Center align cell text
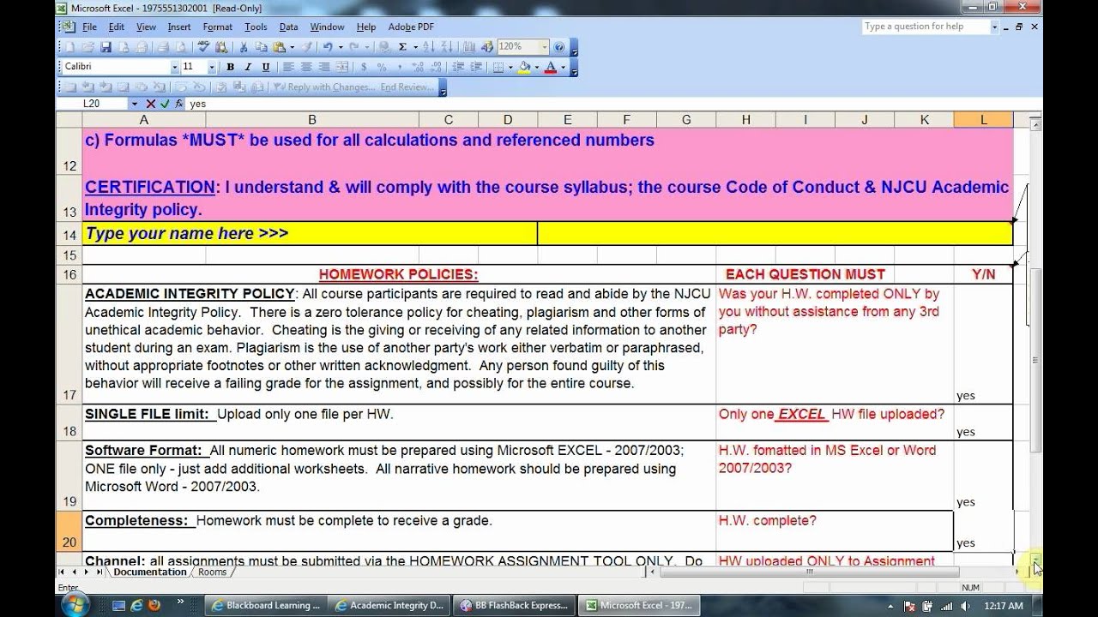 point(306,67)
